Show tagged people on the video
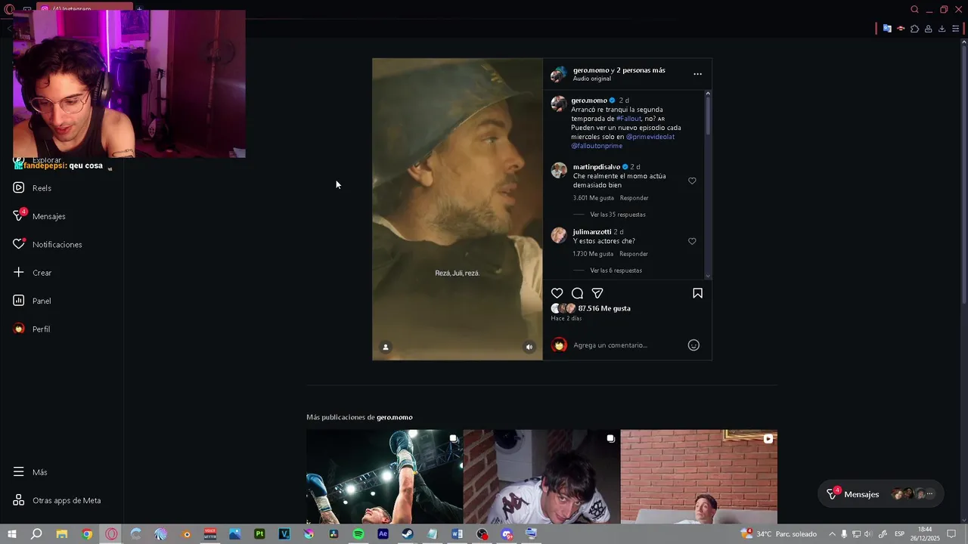Image resolution: width=968 pixels, height=544 pixels. pos(386,348)
